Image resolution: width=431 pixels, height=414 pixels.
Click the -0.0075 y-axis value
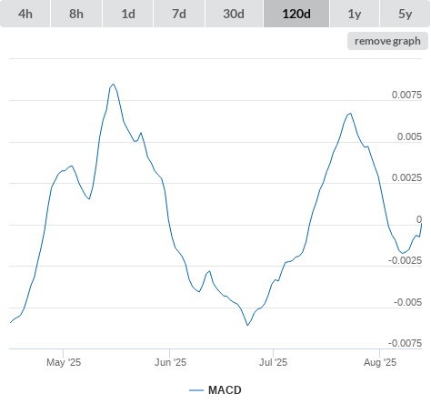pyautogui.click(x=406, y=343)
